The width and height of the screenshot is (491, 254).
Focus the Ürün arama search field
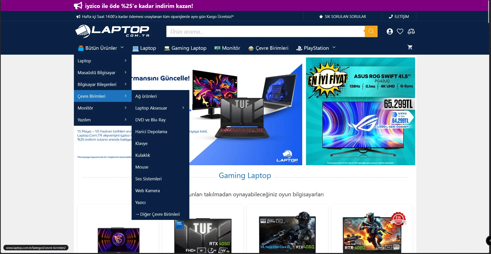266,31
